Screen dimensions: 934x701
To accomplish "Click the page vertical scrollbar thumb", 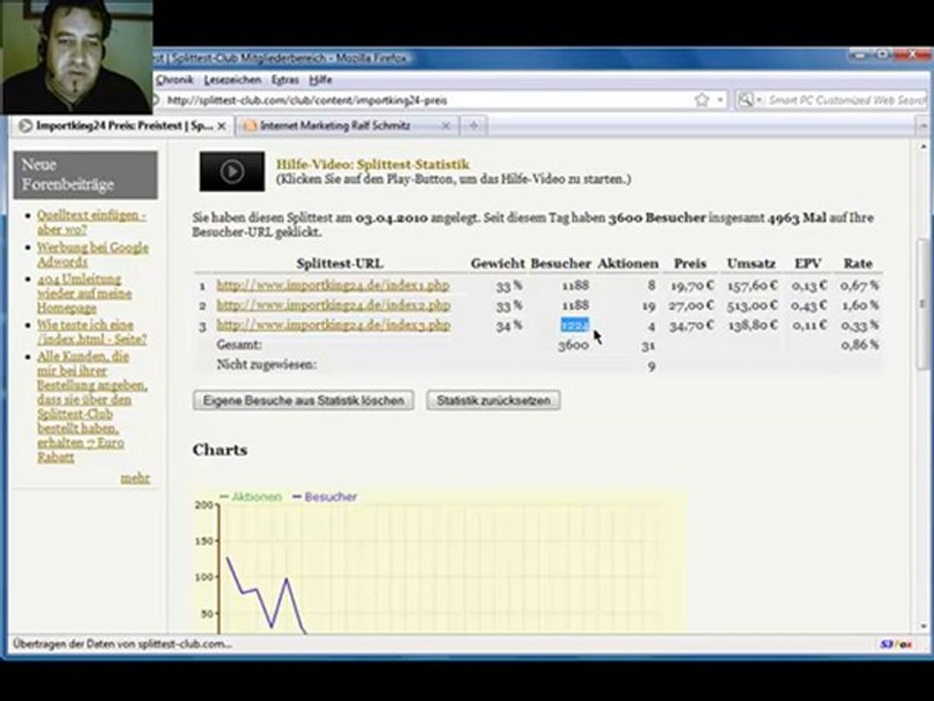I will point(923,304).
